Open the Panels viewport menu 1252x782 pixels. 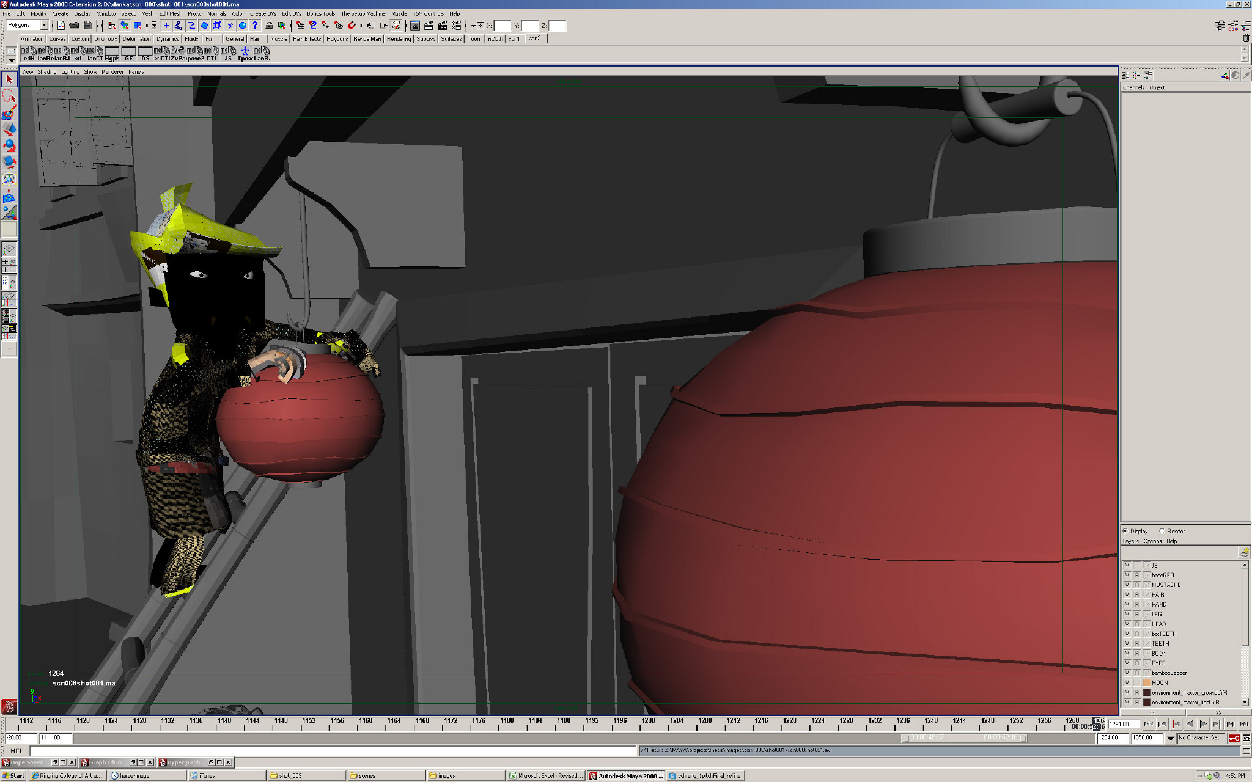(136, 72)
